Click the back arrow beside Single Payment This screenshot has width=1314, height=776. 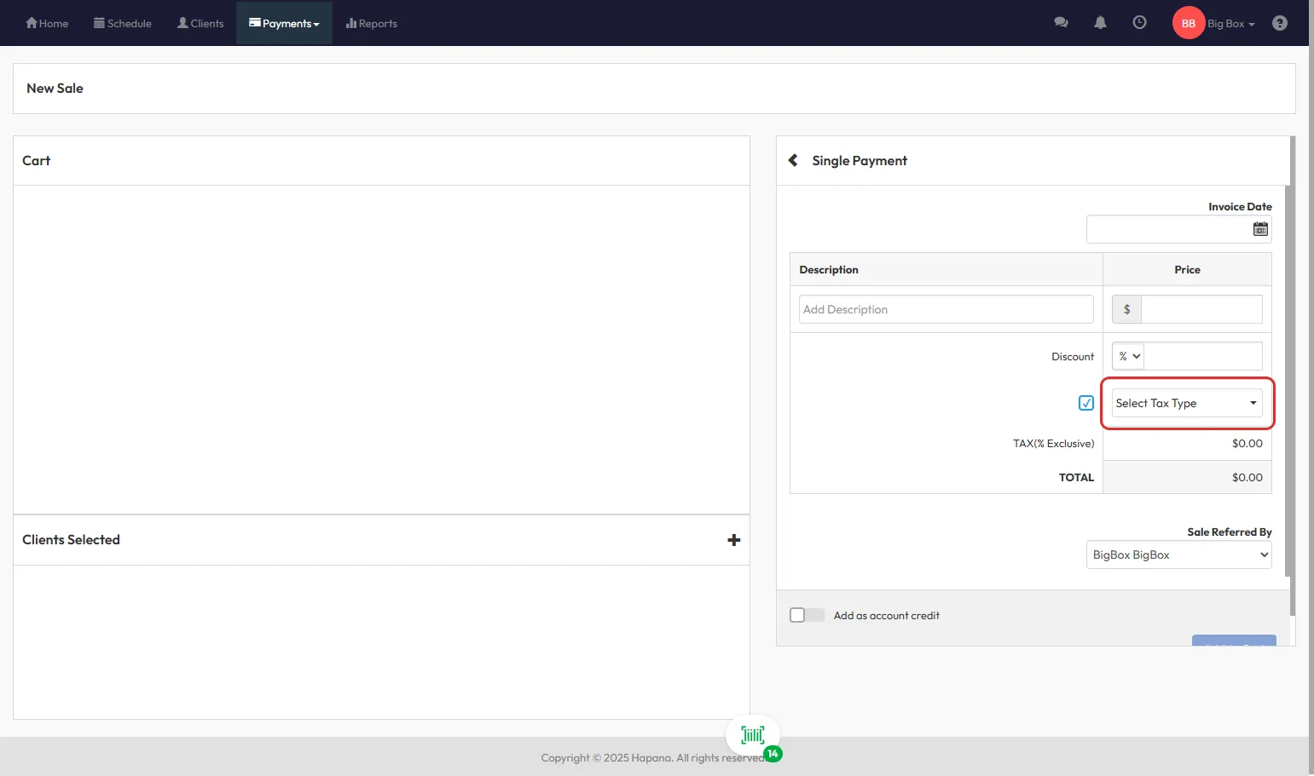(x=793, y=160)
